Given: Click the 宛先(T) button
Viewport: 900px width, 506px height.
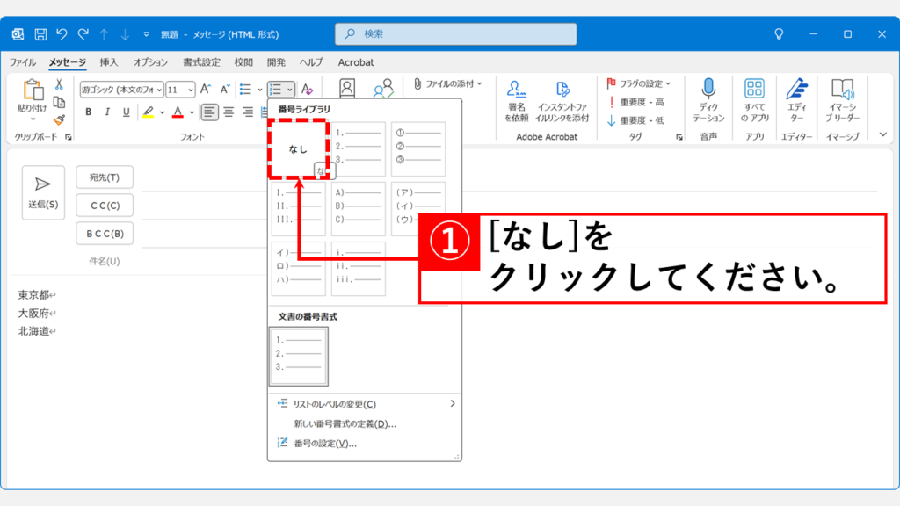Looking at the screenshot, I should tap(105, 177).
